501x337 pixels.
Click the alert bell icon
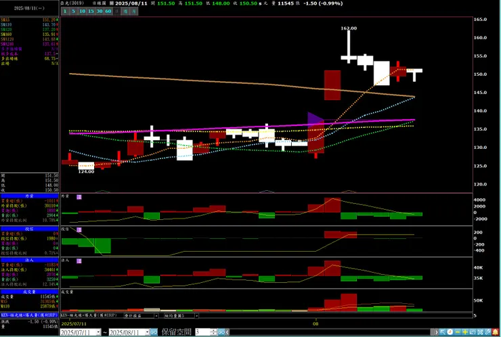pos(496,332)
